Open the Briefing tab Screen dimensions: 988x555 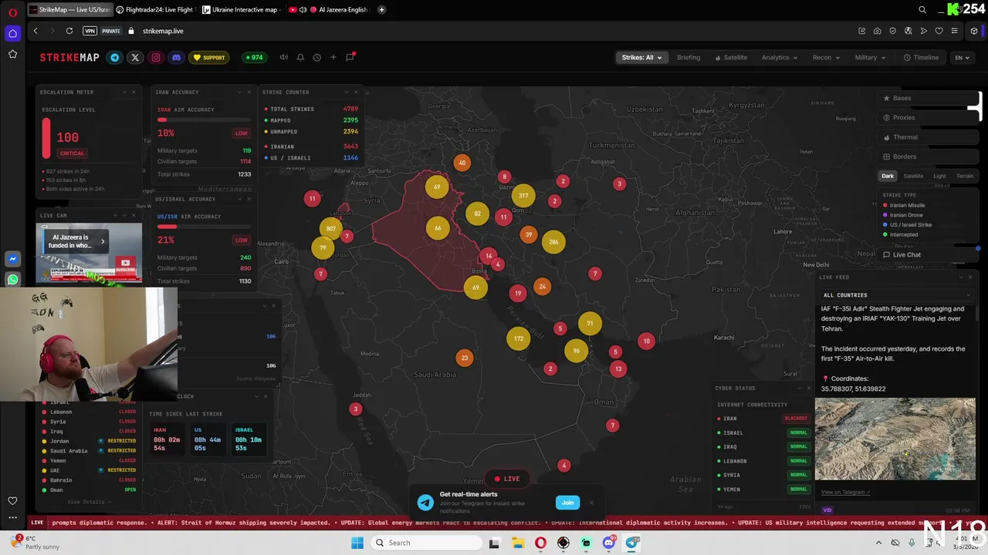click(689, 57)
